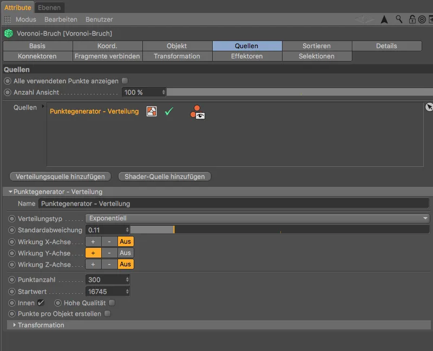Image resolution: width=433 pixels, height=351 pixels.
Task: Toggle the lock element icon
Action: [412, 19]
